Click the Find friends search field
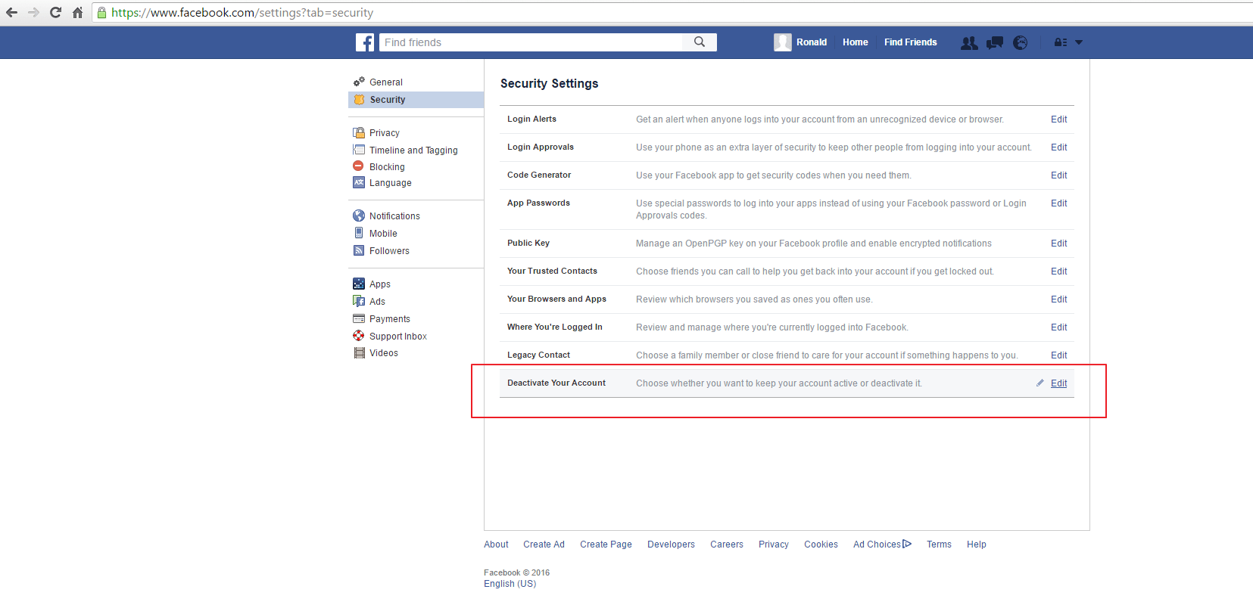 531,42
